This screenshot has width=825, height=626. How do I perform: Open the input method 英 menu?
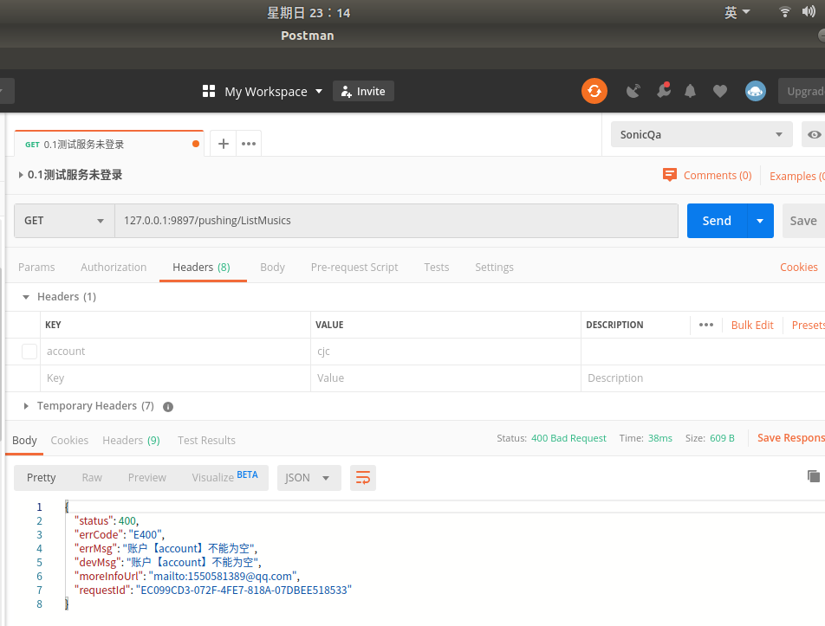click(x=737, y=12)
